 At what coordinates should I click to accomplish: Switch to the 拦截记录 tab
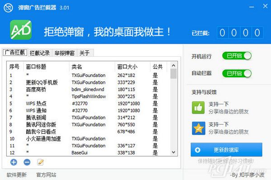40,53
